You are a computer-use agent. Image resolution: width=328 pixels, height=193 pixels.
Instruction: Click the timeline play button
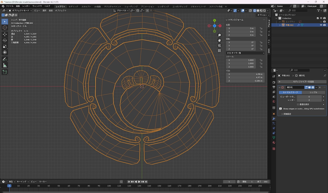[139, 182]
